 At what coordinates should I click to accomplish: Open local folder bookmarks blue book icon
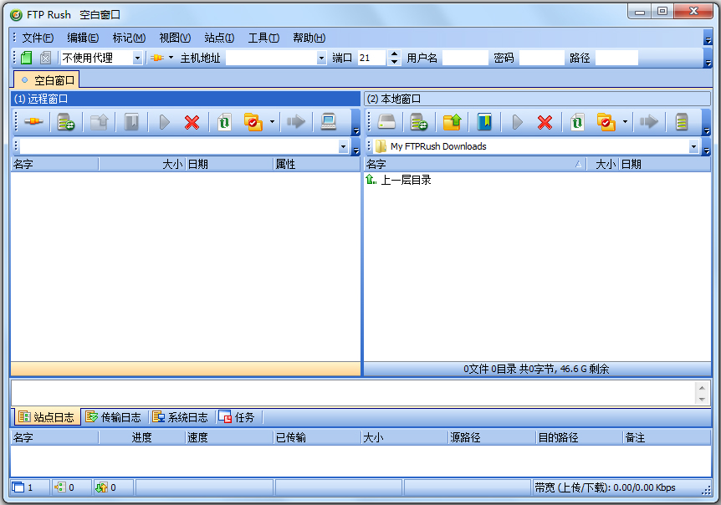[483, 122]
